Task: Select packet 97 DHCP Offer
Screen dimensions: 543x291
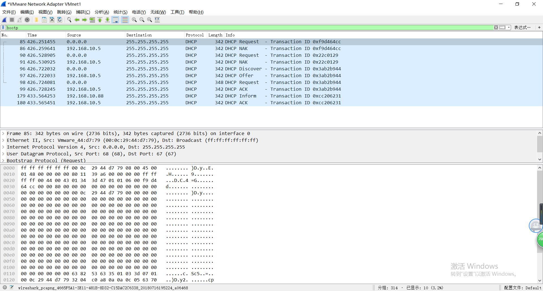Action: pyautogui.click(x=271, y=75)
